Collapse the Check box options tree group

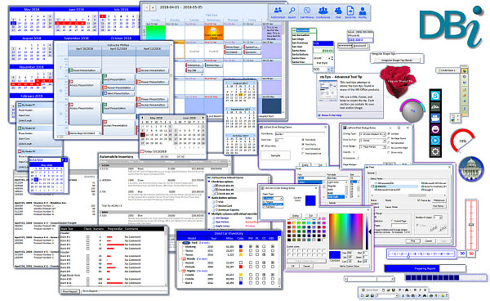click(209, 182)
